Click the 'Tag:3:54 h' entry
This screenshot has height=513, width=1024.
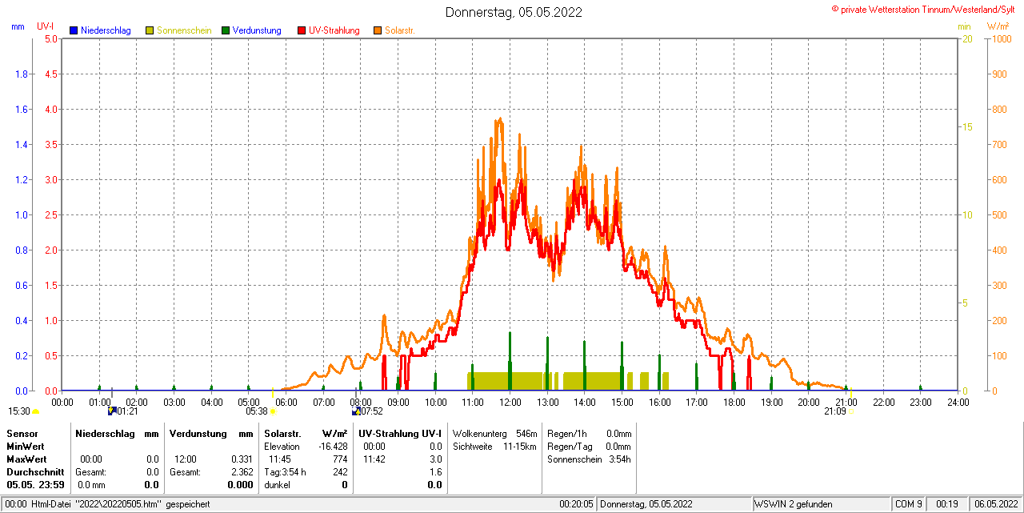pos(285,472)
